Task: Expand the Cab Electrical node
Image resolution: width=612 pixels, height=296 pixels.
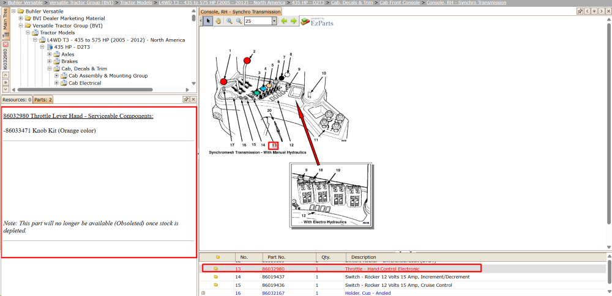Action: (x=57, y=83)
